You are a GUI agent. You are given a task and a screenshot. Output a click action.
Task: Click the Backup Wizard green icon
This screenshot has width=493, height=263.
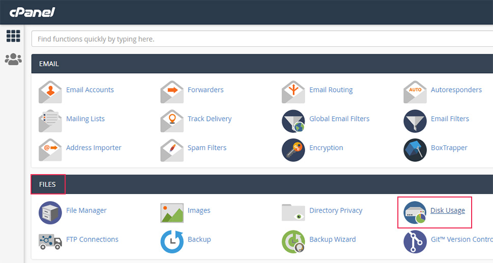tap(294, 242)
